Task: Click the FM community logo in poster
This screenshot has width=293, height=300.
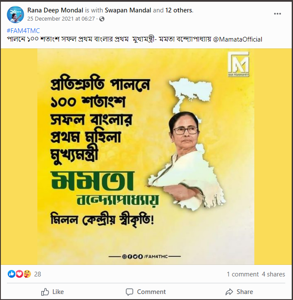Action: coord(238,64)
